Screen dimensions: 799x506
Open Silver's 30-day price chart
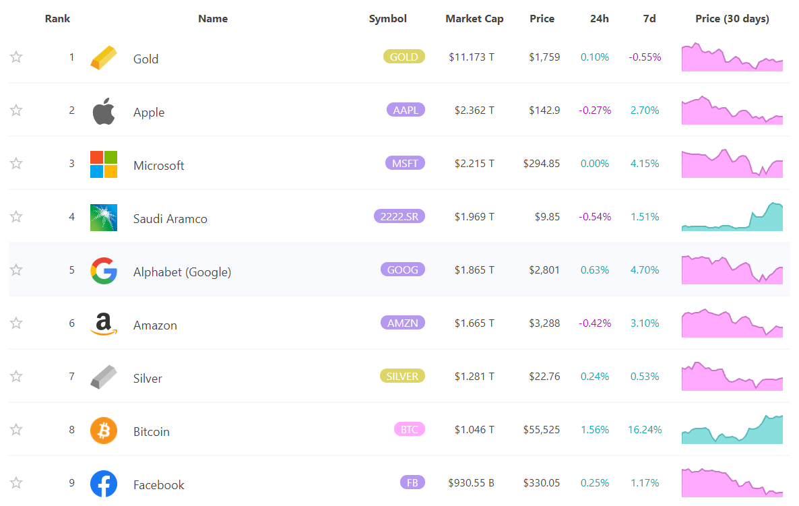pos(732,377)
